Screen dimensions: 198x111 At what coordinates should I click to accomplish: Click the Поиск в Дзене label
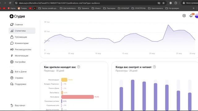(x=54, y=88)
